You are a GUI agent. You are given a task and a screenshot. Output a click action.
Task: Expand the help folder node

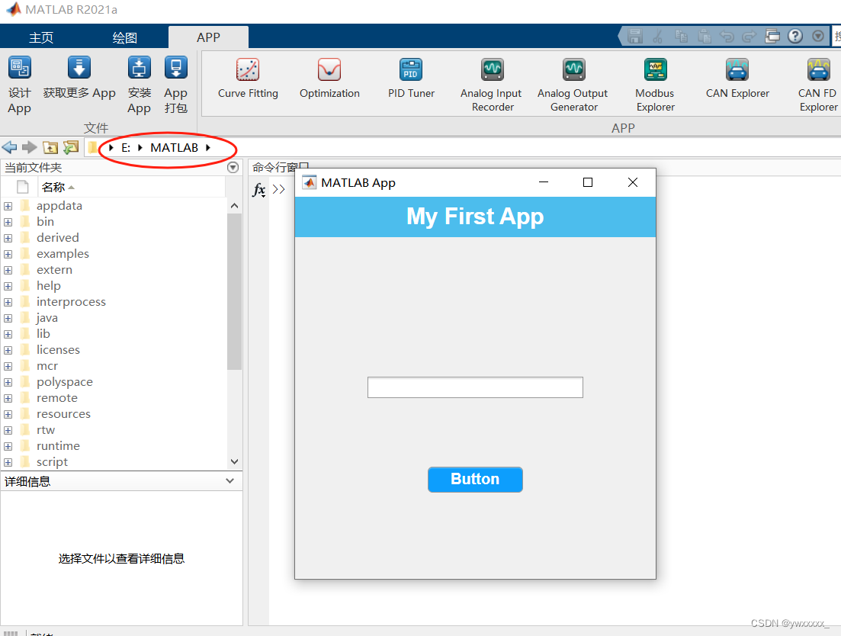(8, 287)
